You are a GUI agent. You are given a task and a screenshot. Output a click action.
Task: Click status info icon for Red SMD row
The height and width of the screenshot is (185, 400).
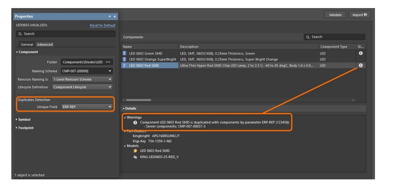[x=361, y=65]
